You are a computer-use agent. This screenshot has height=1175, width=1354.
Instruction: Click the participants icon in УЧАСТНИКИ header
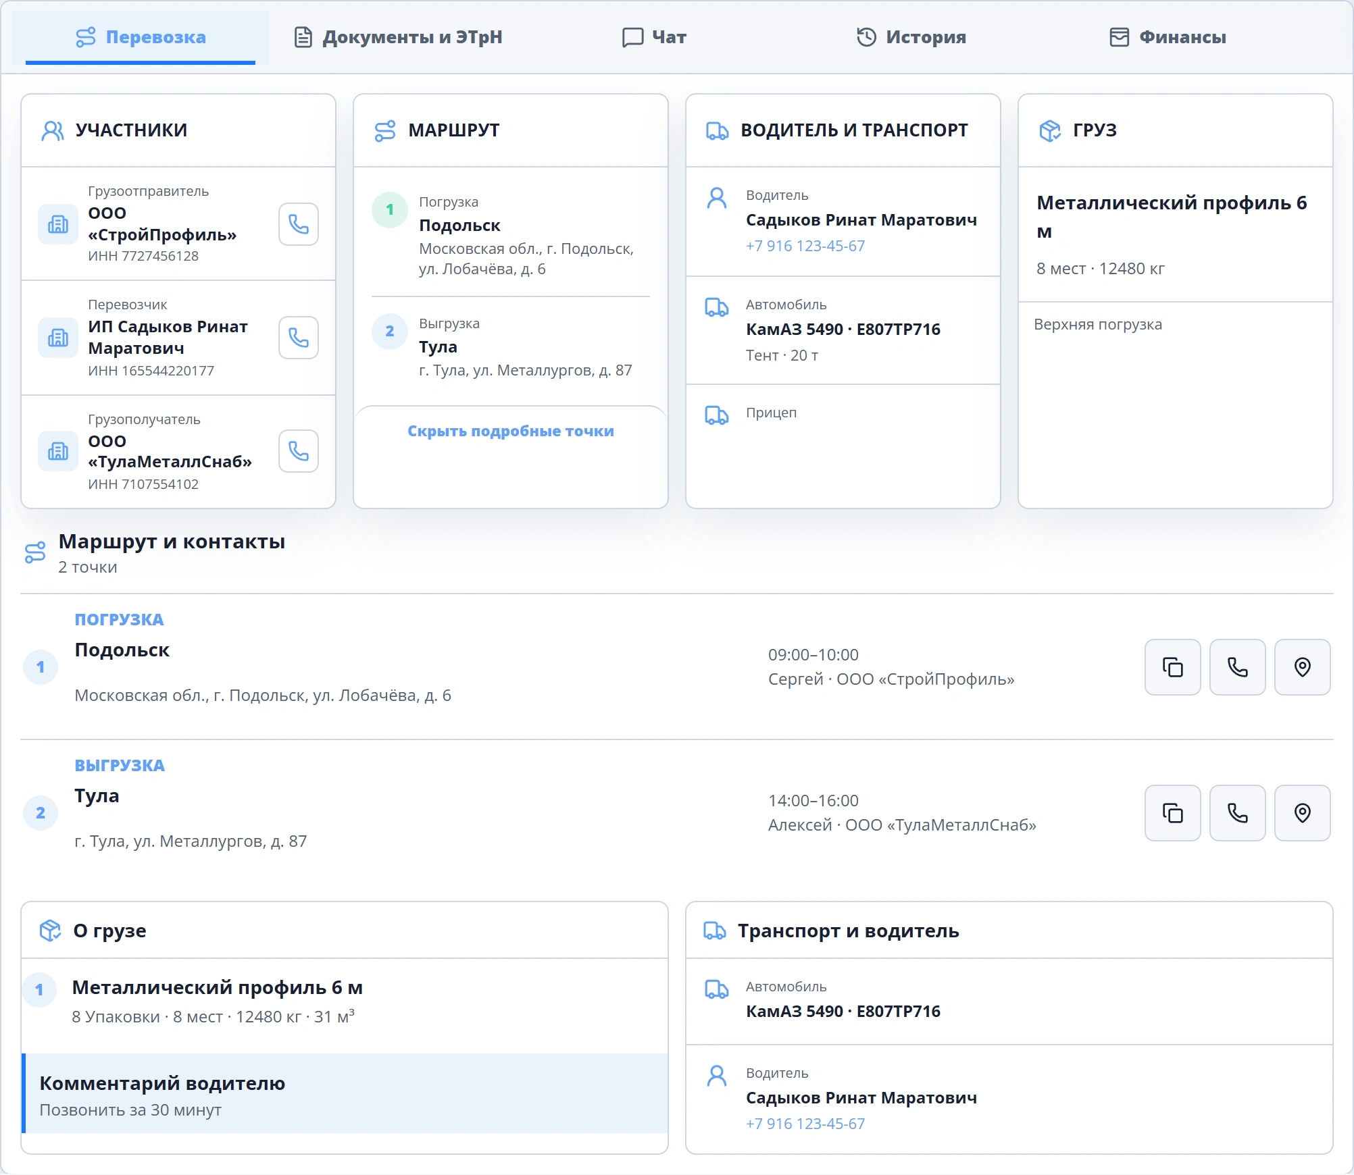(x=53, y=131)
